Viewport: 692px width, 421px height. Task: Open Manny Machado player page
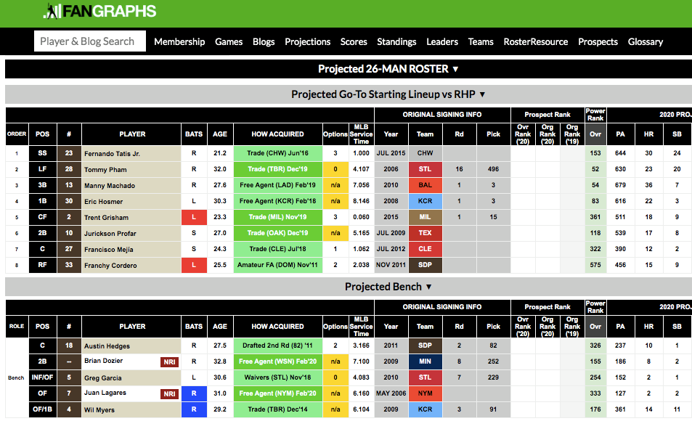110,185
